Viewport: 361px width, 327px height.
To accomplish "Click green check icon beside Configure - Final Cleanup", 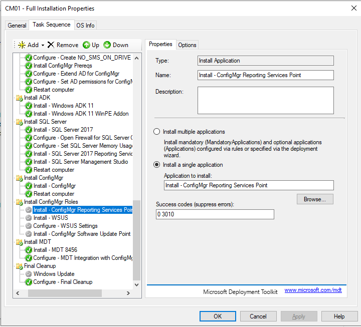I will 29,282.
